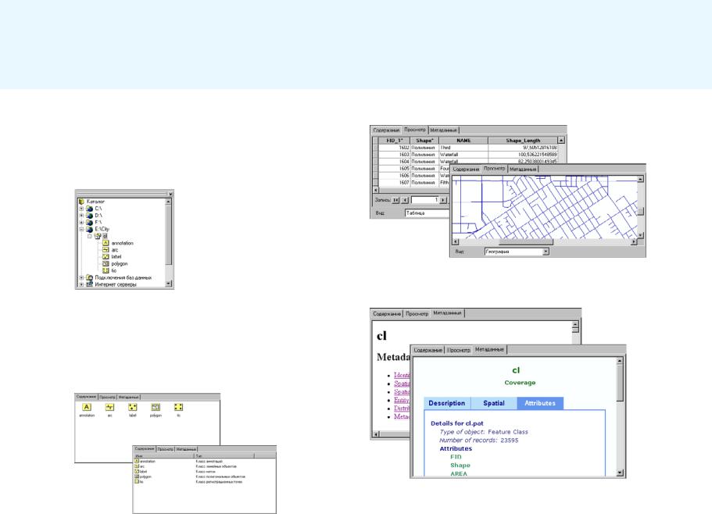The width and height of the screenshot is (712, 514).
Task: Open the Description tab in cl Coverage metadata
Action: click(447, 403)
